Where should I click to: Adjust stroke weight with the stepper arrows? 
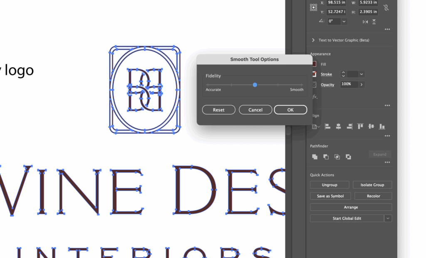(x=343, y=74)
